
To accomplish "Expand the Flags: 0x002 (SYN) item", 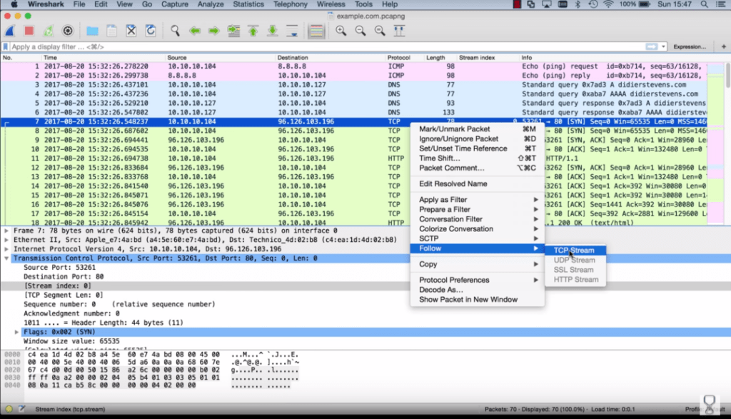I will 17,333.
